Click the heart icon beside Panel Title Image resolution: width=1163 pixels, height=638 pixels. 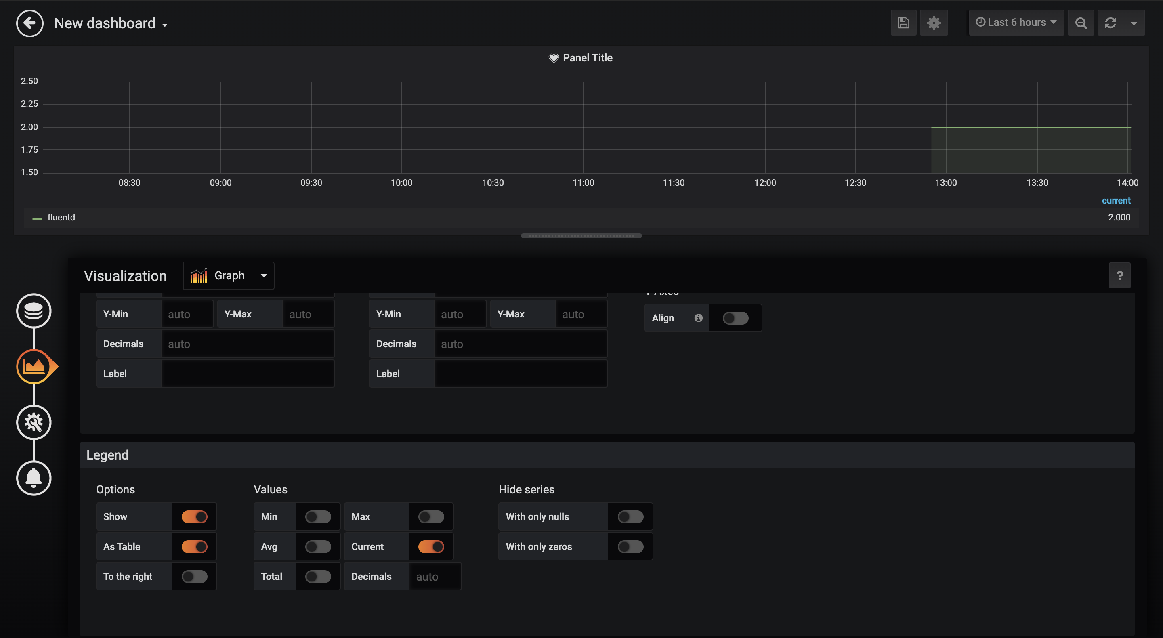[554, 58]
